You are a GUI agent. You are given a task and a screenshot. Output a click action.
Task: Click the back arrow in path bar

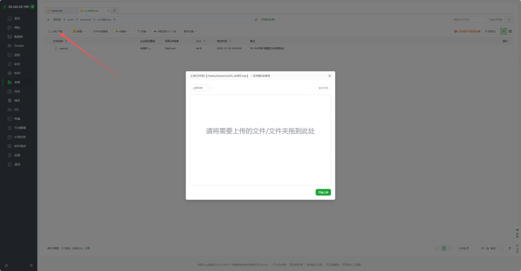tap(48, 20)
